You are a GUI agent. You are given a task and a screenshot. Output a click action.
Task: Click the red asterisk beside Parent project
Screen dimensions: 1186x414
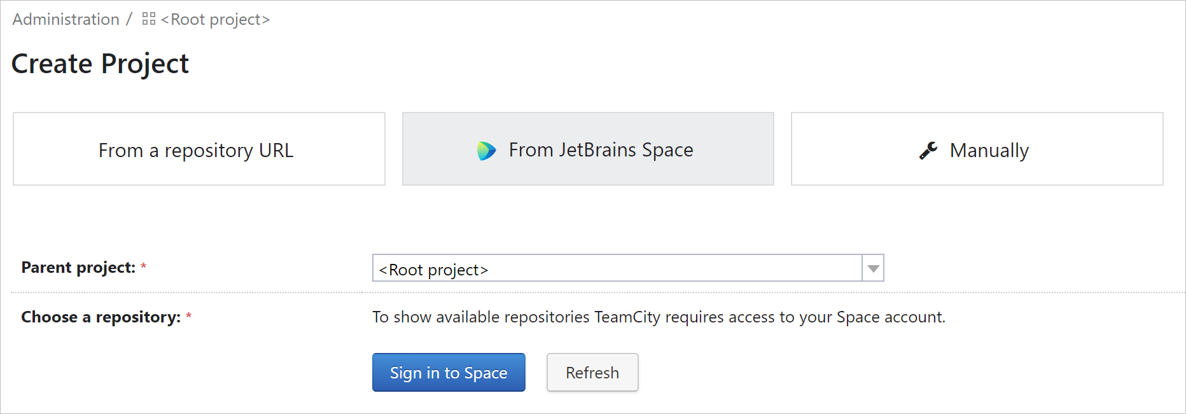(x=144, y=267)
